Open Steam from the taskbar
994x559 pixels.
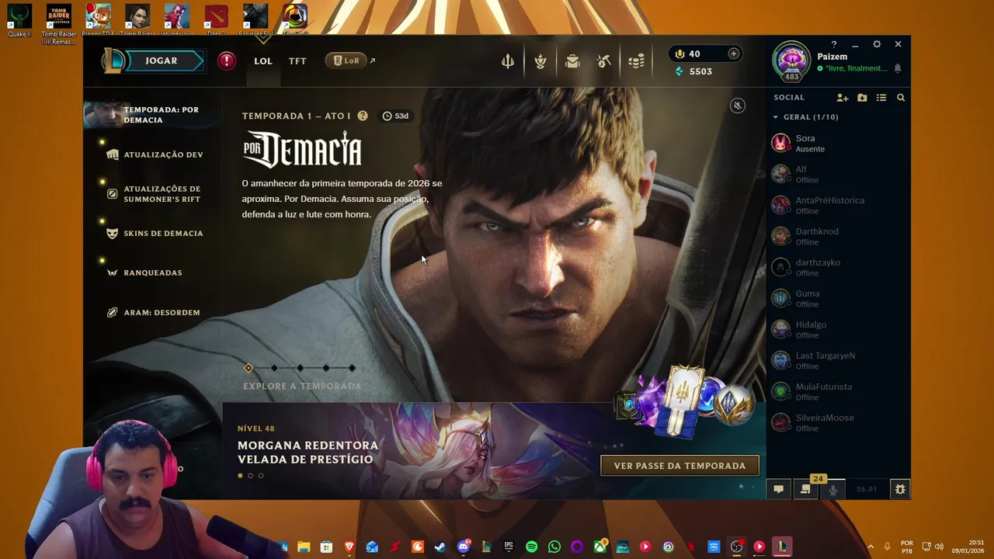click(x=440, y=547)
